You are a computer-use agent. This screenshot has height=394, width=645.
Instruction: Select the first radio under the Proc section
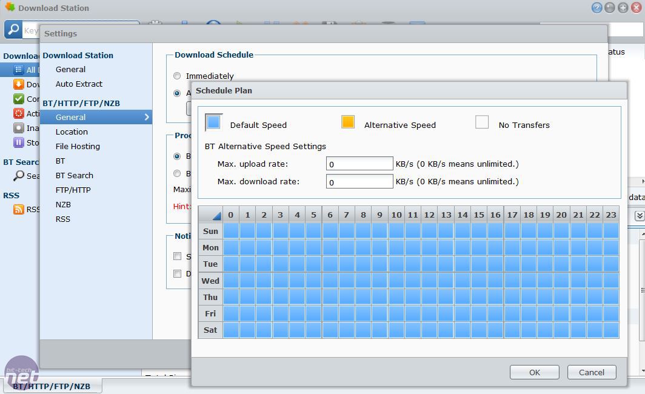coord(177,156)
